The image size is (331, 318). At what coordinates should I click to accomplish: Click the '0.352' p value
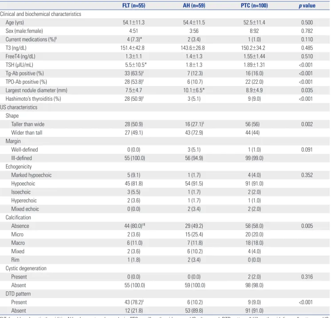tap(307, 175)
